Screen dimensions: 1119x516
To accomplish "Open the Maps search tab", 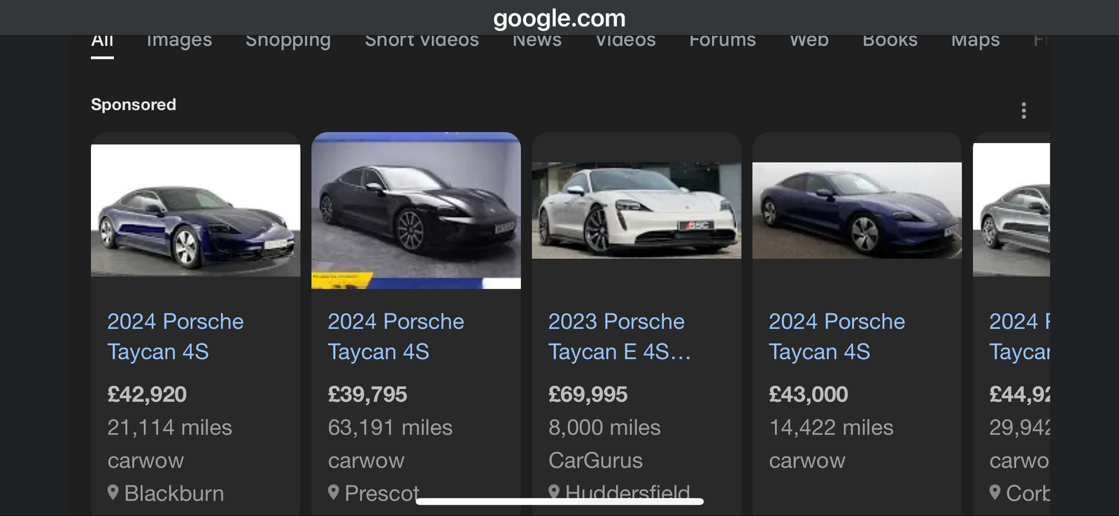I will (975, 41).
